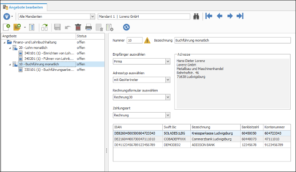Go to previous record arrow

(219, 16)
